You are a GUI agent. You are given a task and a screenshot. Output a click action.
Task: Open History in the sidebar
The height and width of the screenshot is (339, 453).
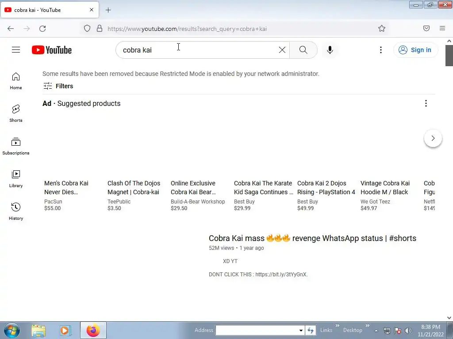(x=16, y=211)
